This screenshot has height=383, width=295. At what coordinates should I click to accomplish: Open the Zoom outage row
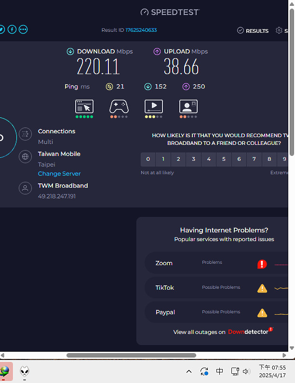pos(216,263)
